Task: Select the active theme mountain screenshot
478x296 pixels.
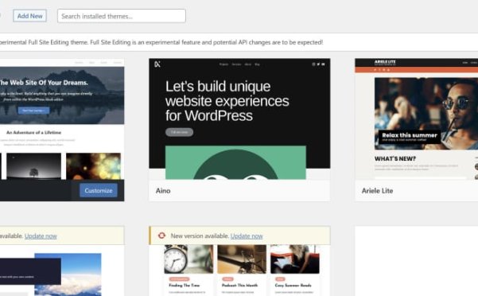Action: (x=62, y=119)
